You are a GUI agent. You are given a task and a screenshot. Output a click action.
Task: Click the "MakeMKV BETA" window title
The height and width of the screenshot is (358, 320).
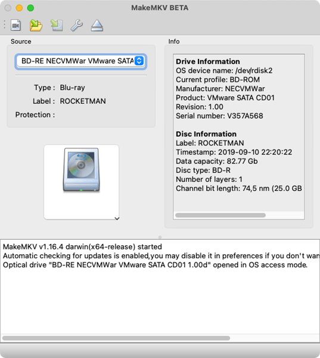tap(160, 8)
